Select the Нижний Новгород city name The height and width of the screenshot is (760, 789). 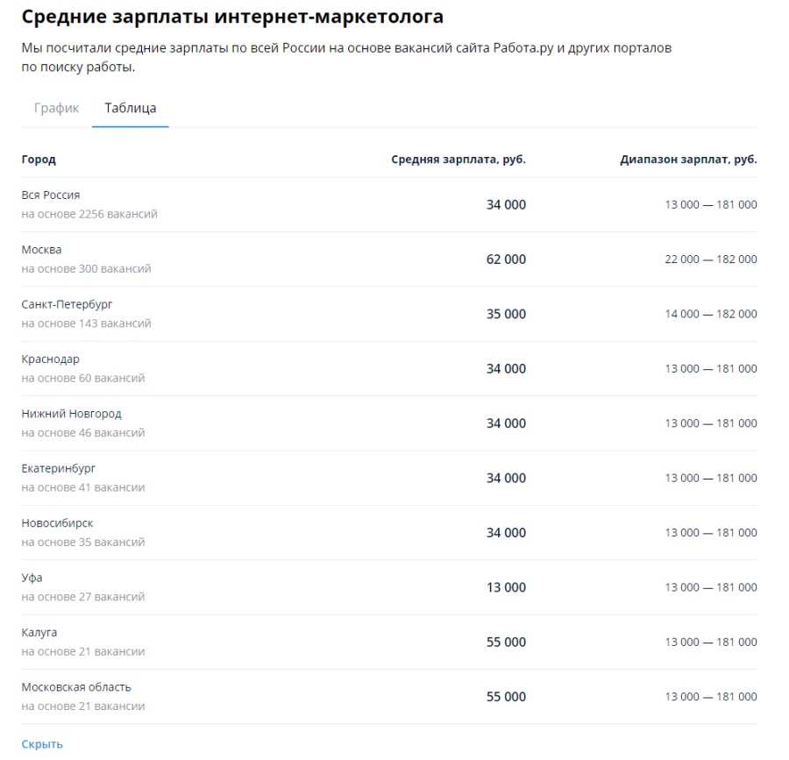pos(71,414)
